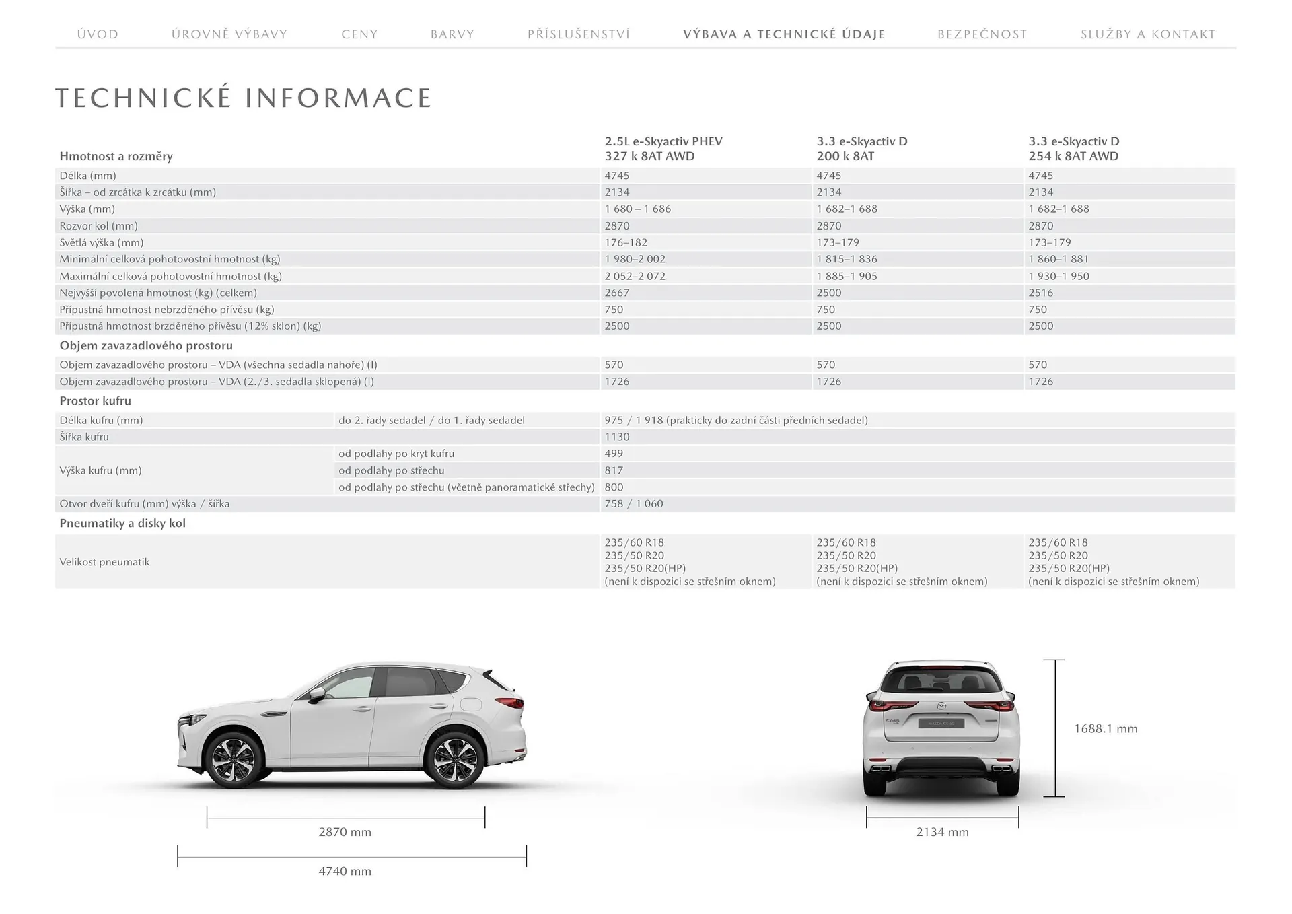1292x914 pixels.
Task: Open the ÚVOD tab
Action: coord(98,34)
